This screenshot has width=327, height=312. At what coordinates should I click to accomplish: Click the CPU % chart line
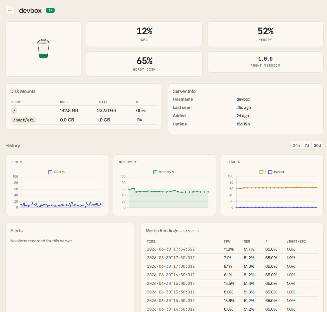61,205
